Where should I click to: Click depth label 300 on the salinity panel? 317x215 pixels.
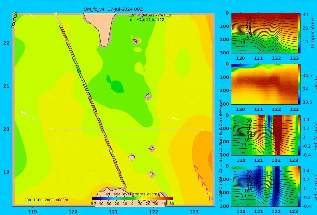click(224, 104)
